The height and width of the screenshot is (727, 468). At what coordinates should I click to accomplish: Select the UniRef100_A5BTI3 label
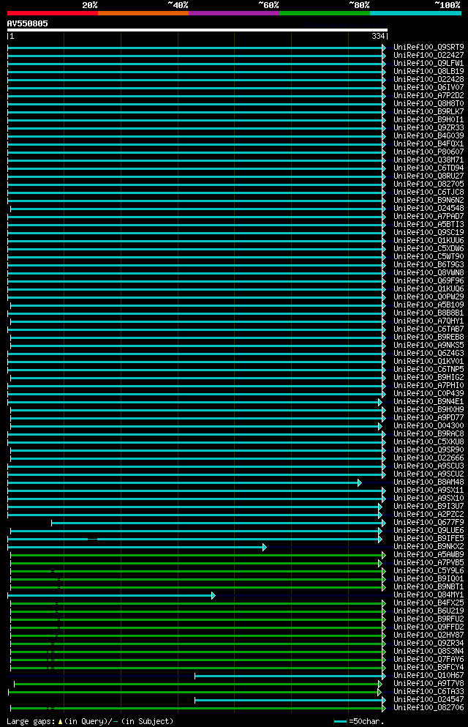coord(429,225)
